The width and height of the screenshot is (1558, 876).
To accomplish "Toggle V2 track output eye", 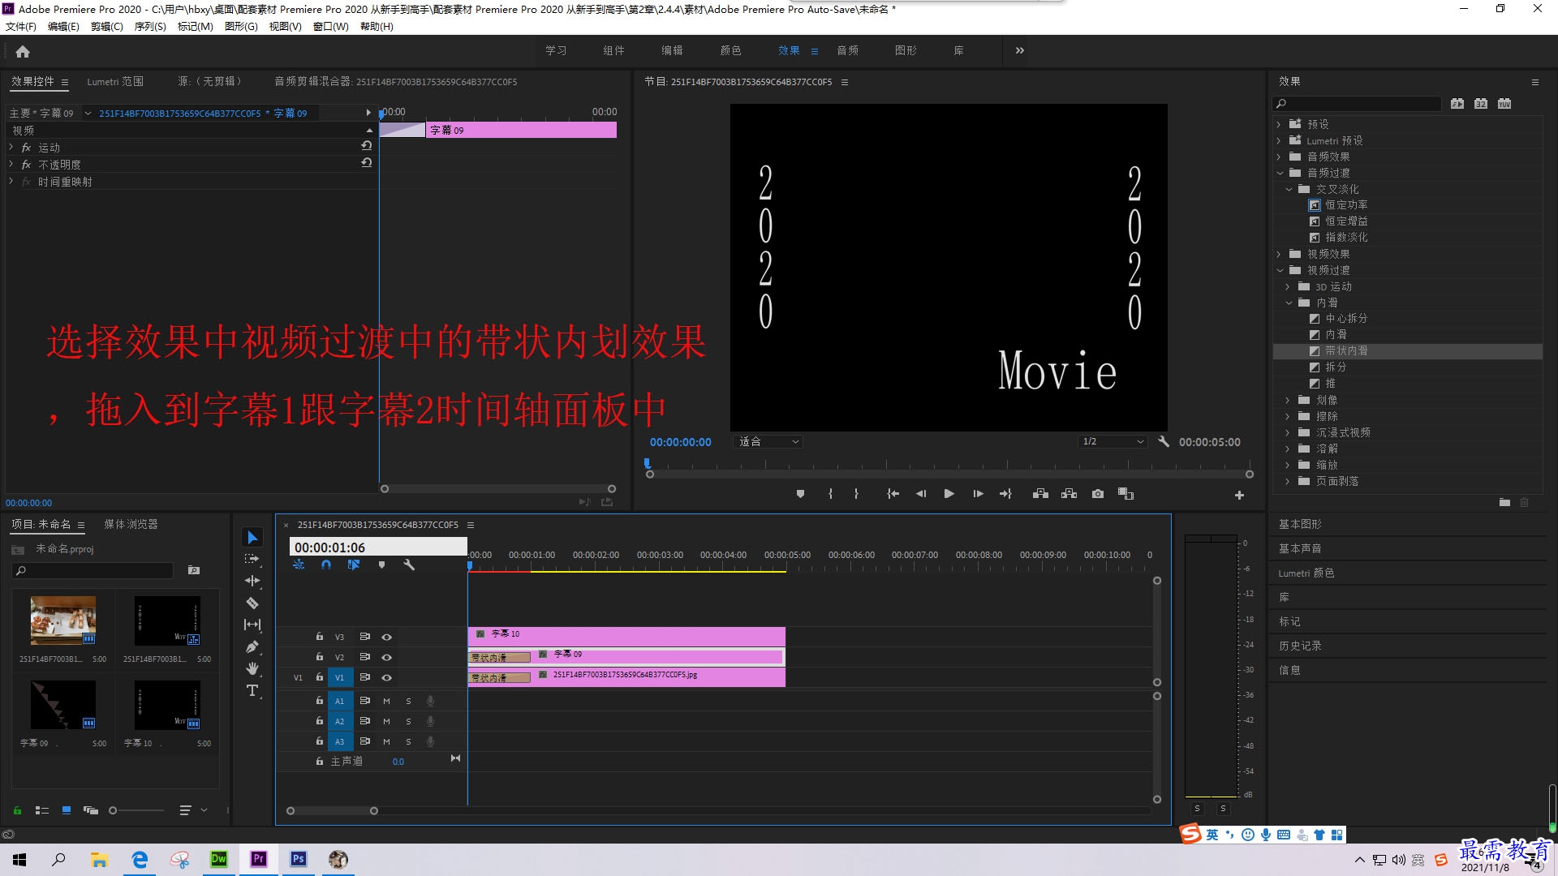I will click(386, 657).
